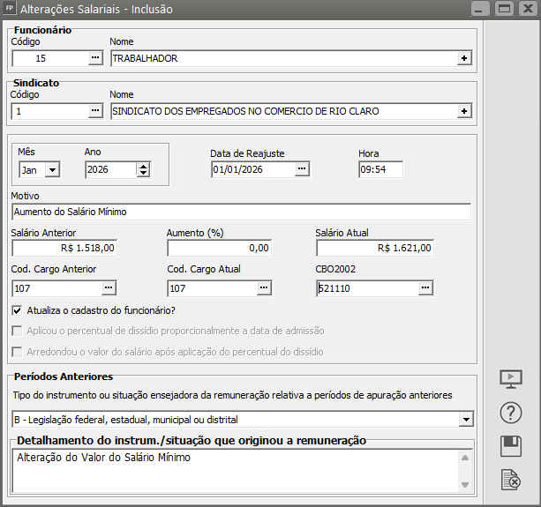Open the help question mark icon

(511, 412)
